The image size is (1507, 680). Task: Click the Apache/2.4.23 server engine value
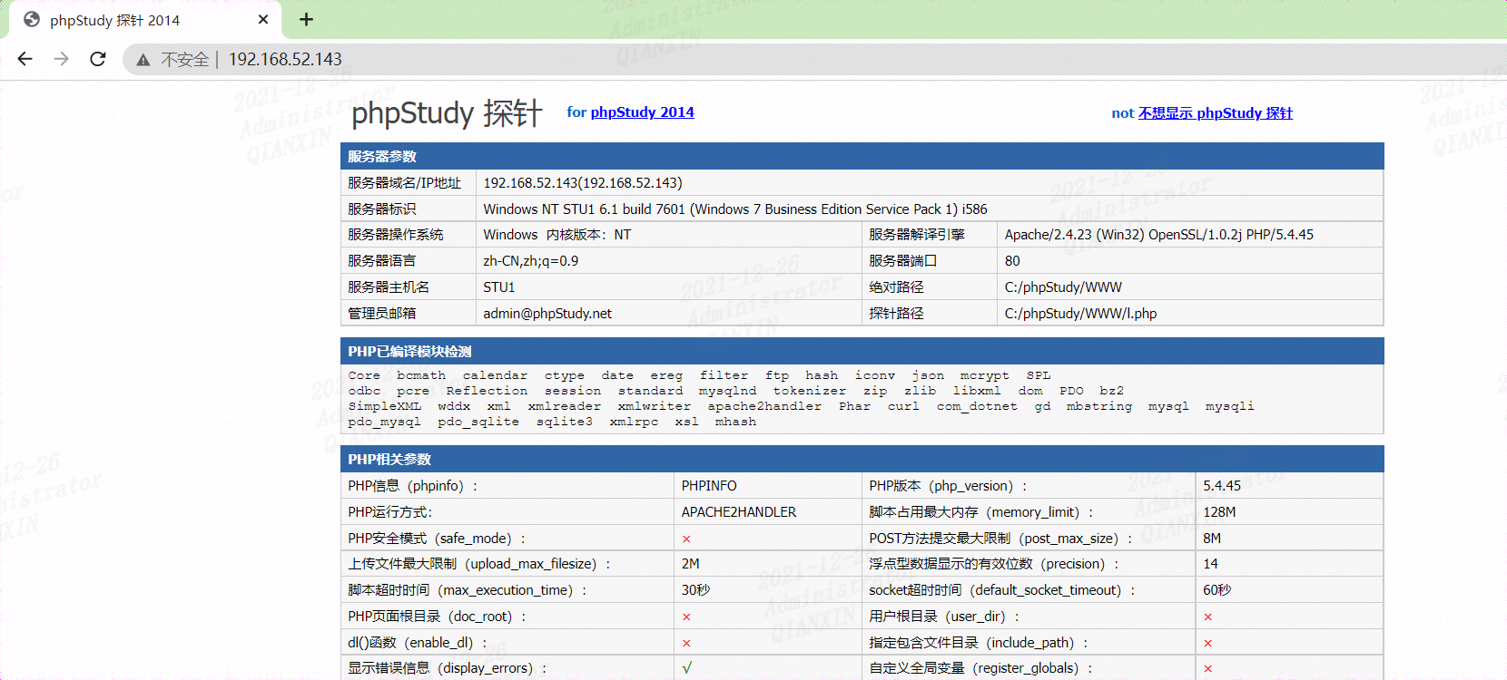pos(1159,235)
